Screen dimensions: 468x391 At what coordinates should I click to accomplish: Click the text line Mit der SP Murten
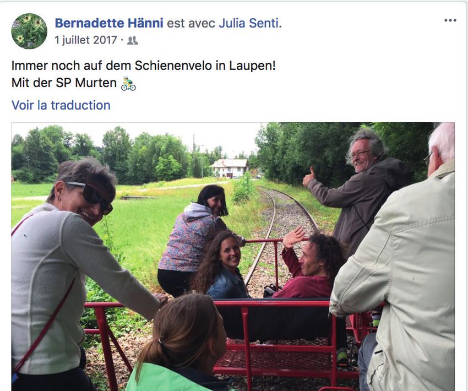click(x=64, y=83)
